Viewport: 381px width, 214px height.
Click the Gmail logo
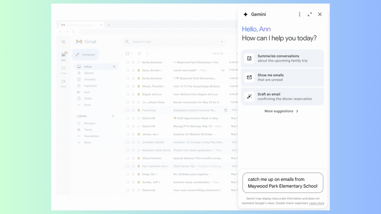tap(86, 42)
